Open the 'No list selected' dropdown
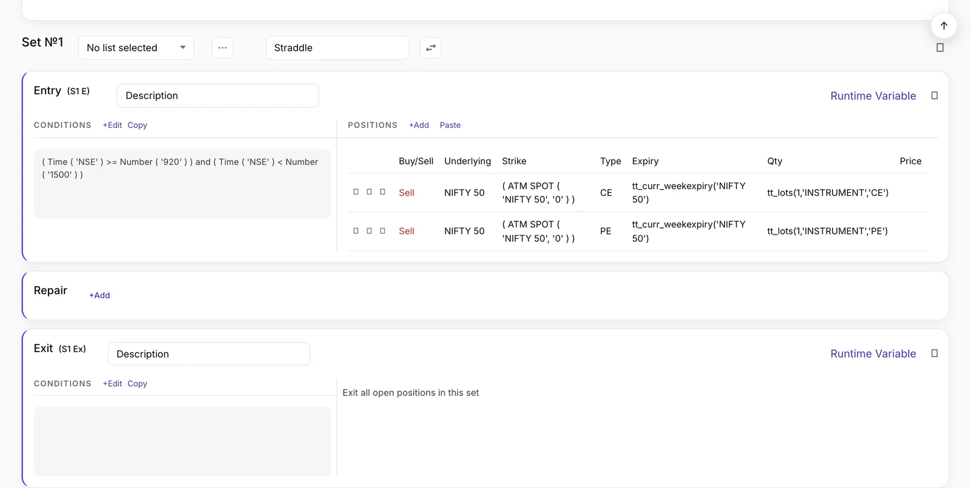Viewport: 971px width, 488px height. point(136,48)
